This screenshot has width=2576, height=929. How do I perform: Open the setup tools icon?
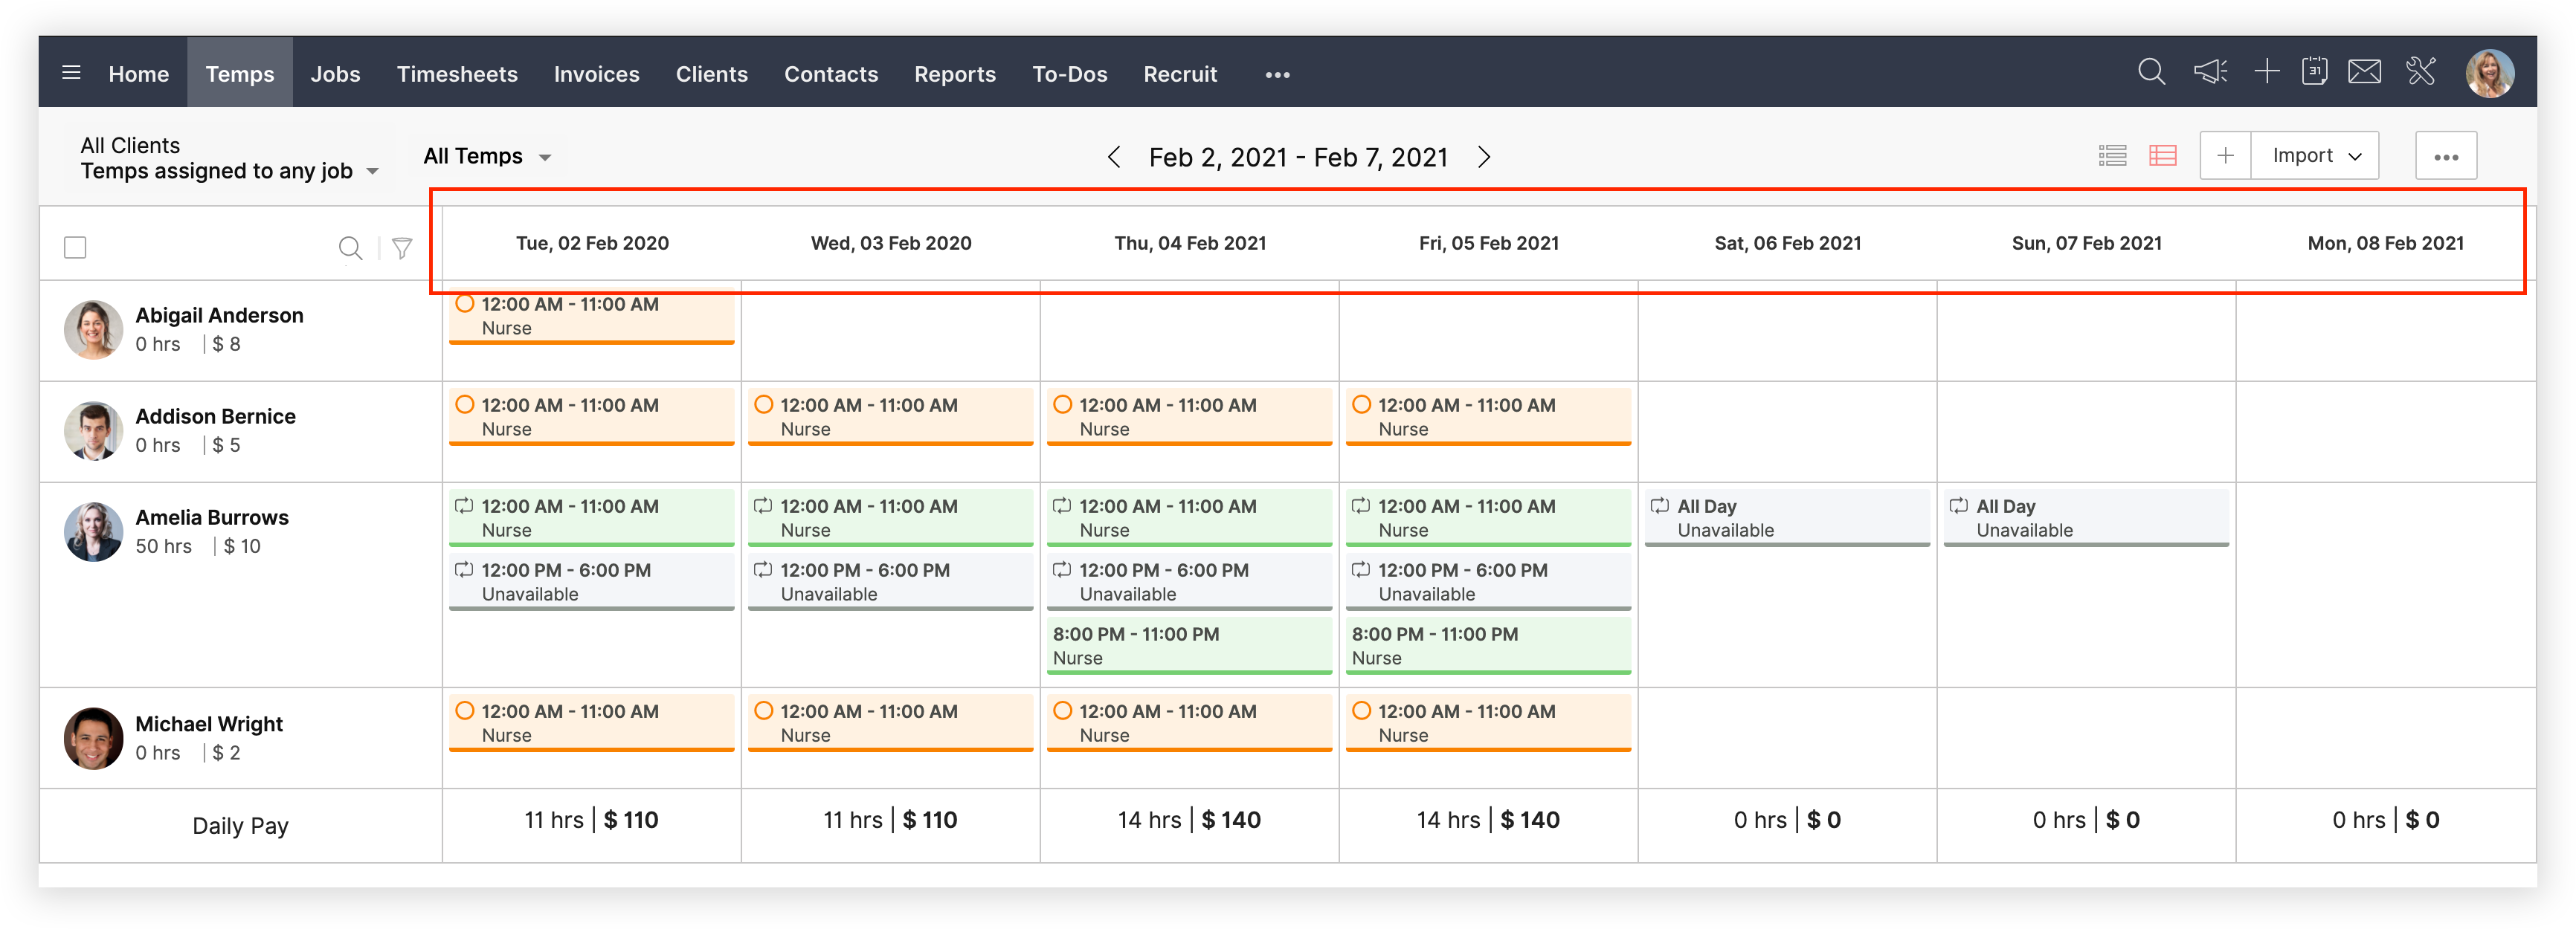tap(2421, 72)
